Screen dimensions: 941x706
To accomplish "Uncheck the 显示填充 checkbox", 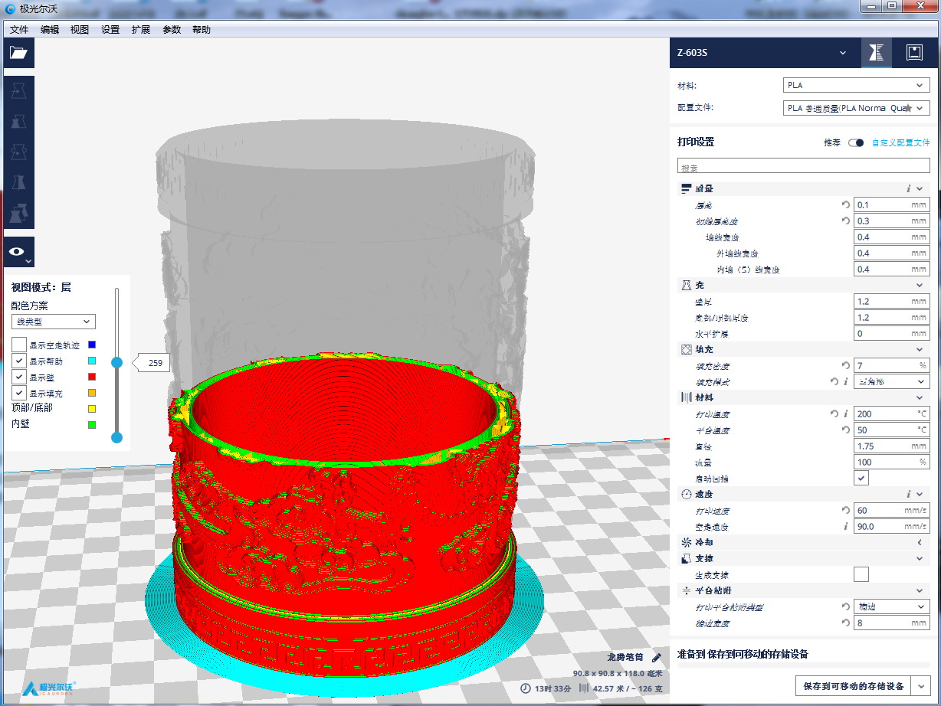I will [19, 393].
